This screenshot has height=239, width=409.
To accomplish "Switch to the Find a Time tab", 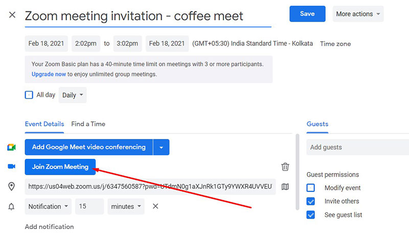I will 88,124.
